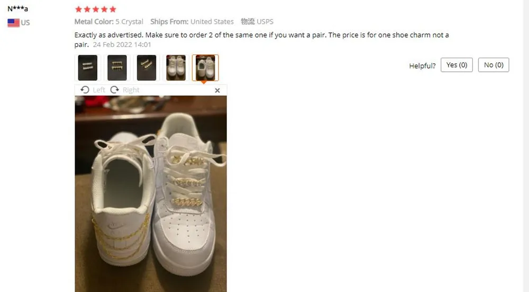The height and width of the screenshot is (292, 529).
Task: Click the reviewer name N***a
Action: tap(17, 9)
